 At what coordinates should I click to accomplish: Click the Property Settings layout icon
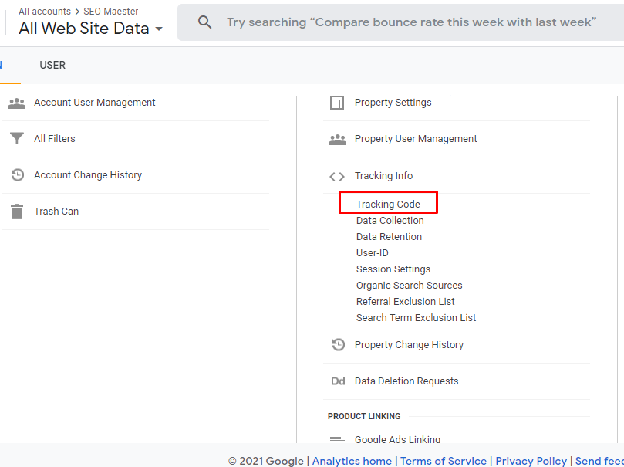coord(337,103)
